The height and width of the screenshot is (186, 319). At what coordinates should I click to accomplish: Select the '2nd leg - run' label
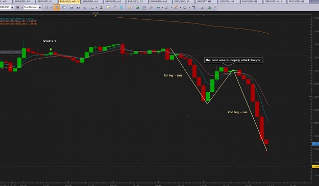[237, 112]
